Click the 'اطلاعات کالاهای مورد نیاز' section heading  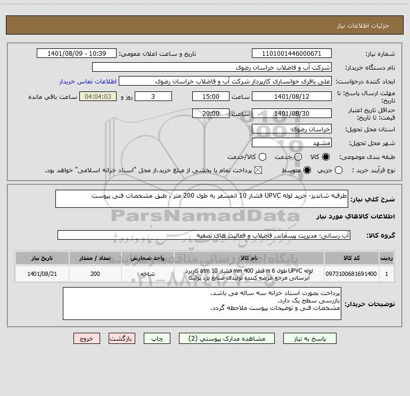coord(355,216)
